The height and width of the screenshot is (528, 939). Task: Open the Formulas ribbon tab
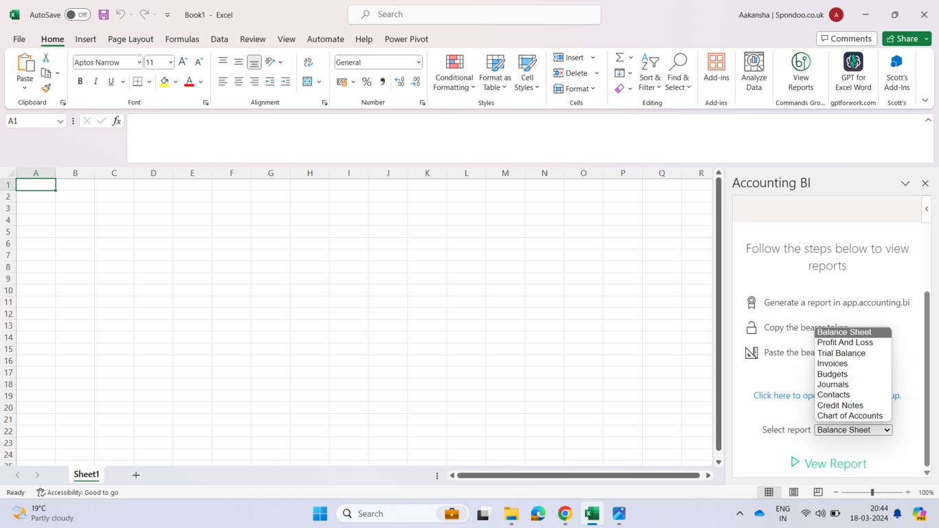(182, 39)
